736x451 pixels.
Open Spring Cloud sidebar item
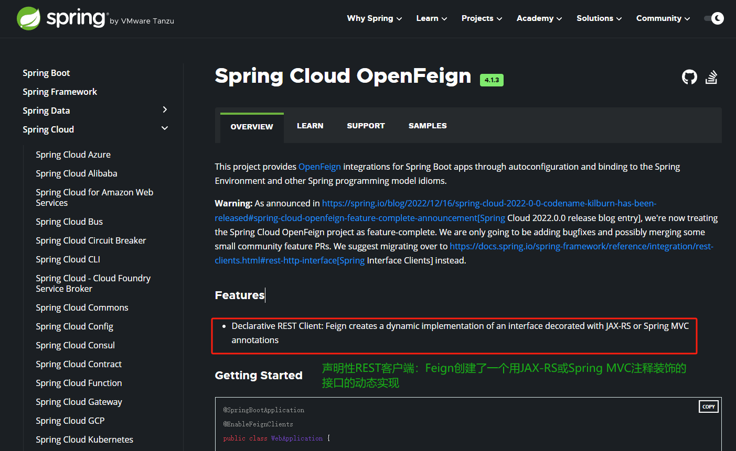pos(48,129)
